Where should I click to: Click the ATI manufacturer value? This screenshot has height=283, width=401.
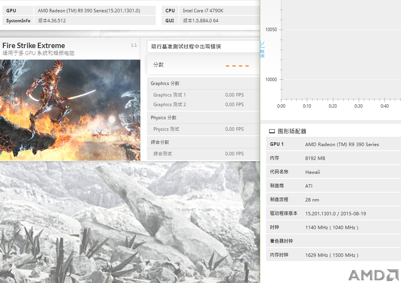click(309, 186)
